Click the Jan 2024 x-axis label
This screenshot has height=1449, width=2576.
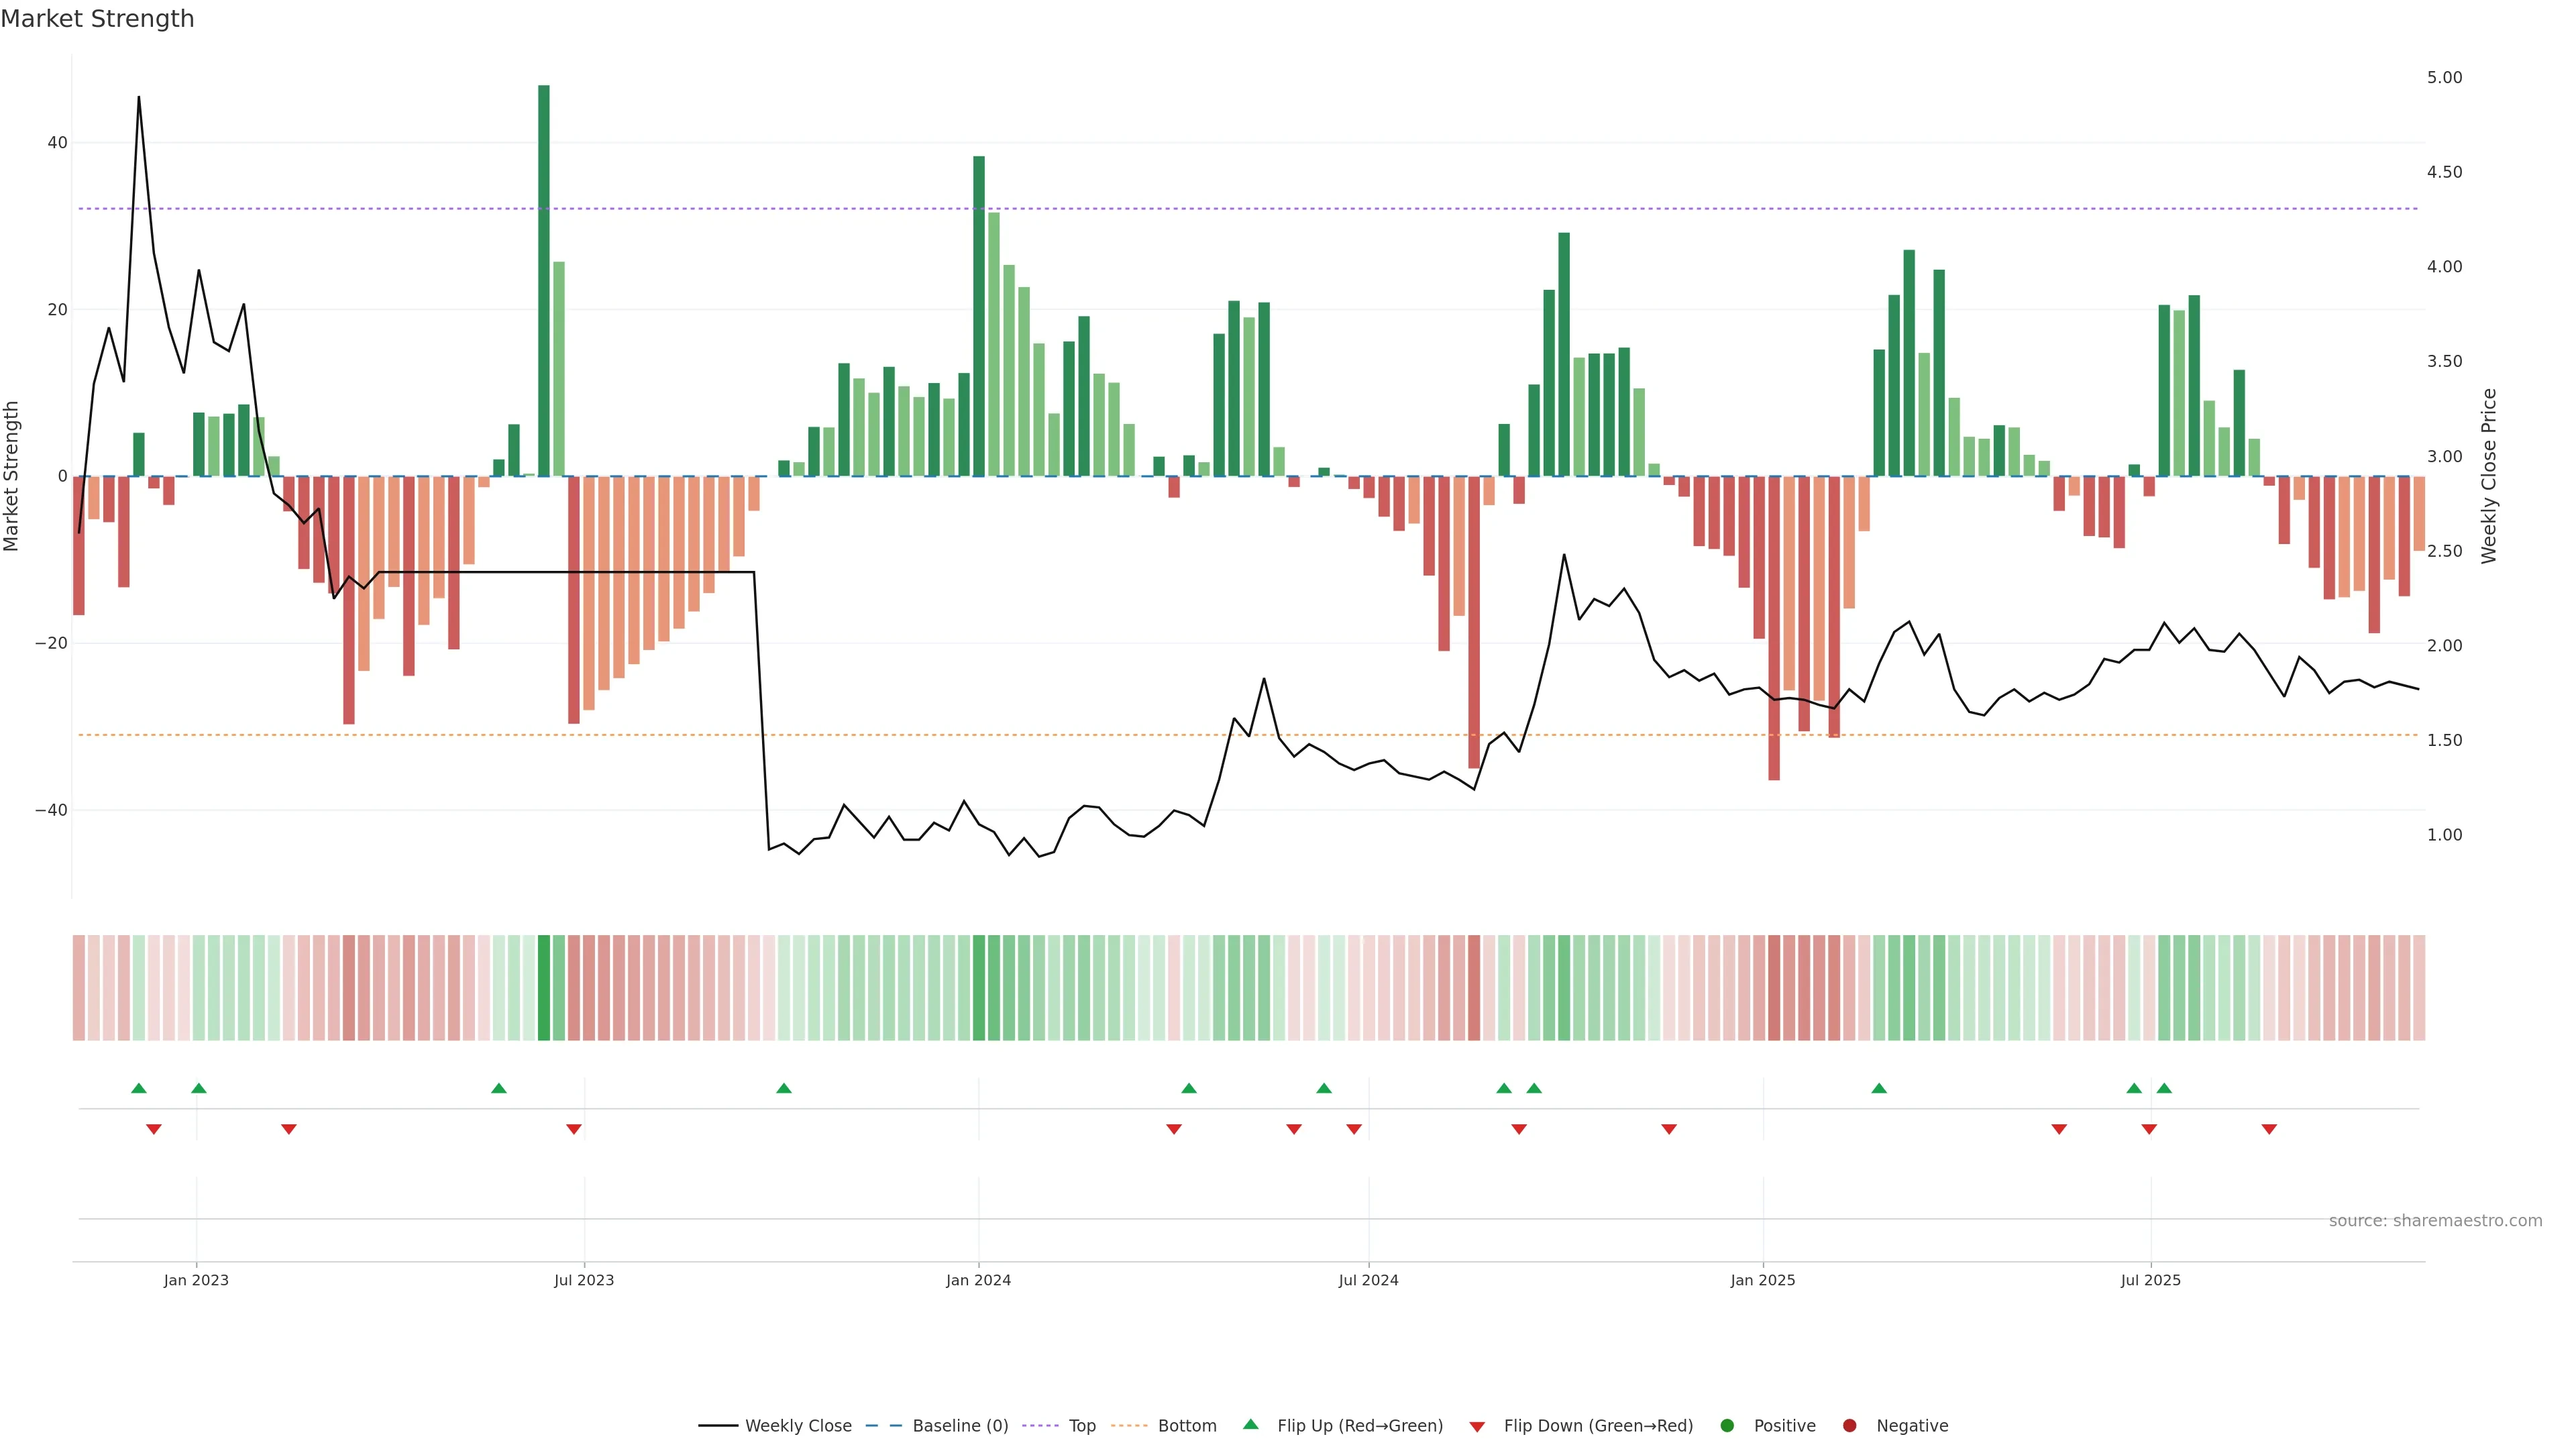coord(978,1280)
